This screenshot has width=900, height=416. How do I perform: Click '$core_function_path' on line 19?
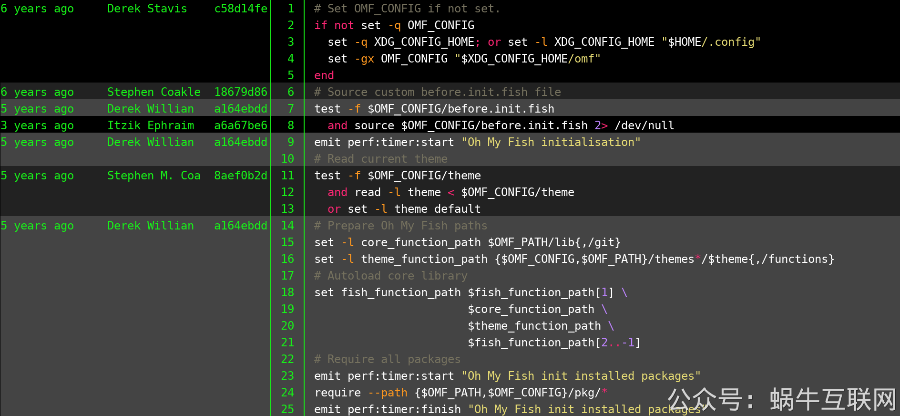tap(531, 309)
